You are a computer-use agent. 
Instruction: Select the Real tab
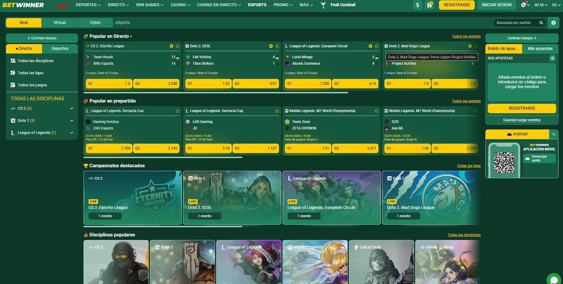pos(24,22)
